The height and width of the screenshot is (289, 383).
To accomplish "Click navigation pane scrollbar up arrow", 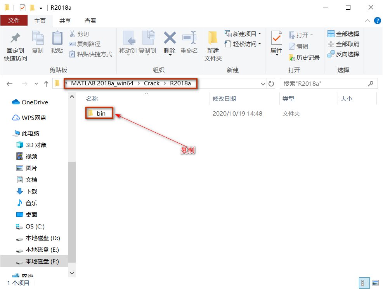I will [72, 97].
